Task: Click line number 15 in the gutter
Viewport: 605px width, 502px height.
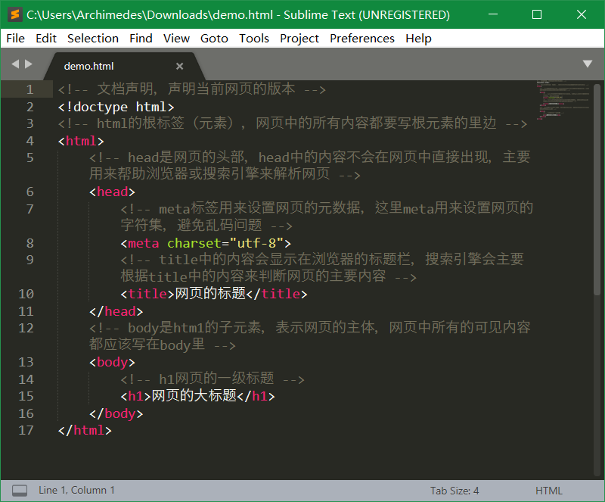Action: coord(26,396)
